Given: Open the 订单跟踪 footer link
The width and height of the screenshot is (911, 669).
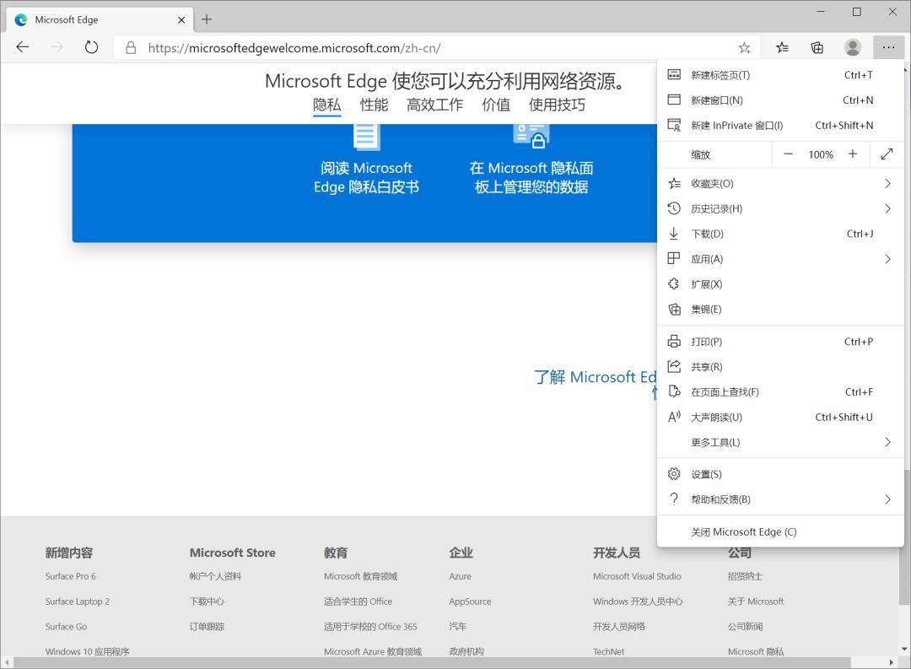Looking at the screenshot, I should [207, 627].
